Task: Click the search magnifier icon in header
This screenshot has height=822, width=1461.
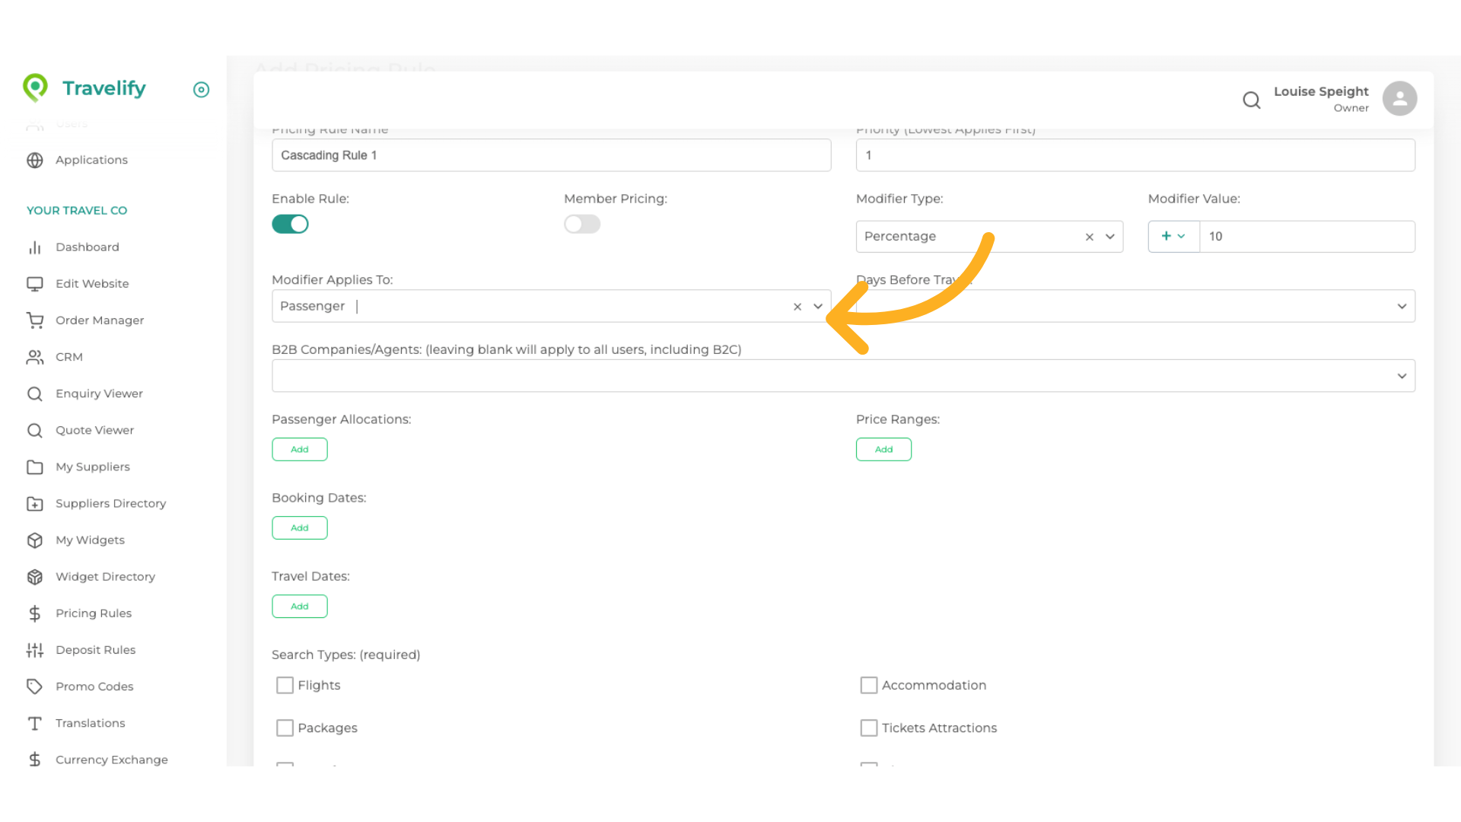Action: tap(1251, 100)
